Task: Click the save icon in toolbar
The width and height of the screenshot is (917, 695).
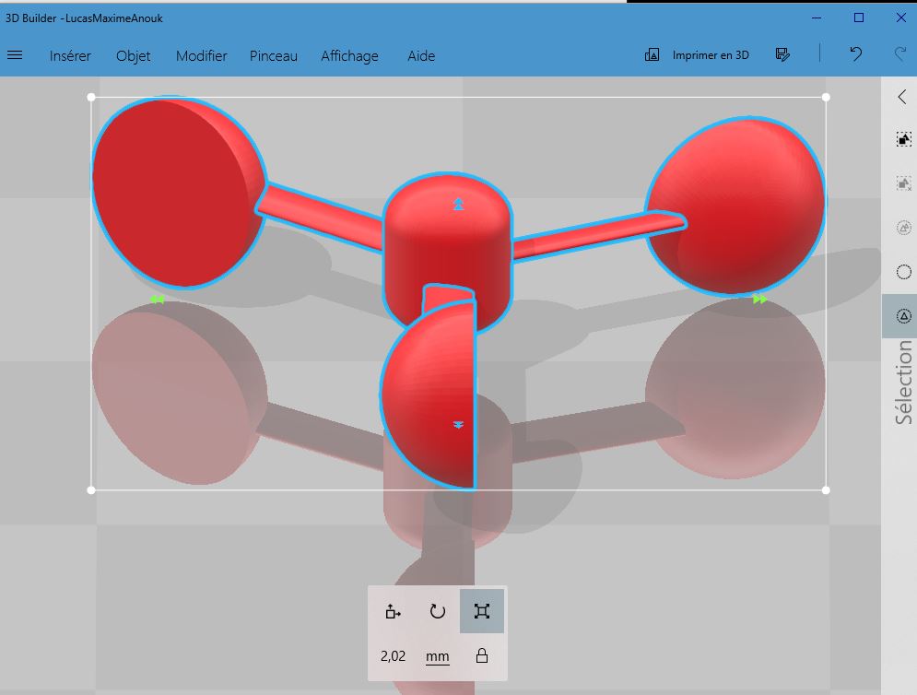Action: click(782, 54)
